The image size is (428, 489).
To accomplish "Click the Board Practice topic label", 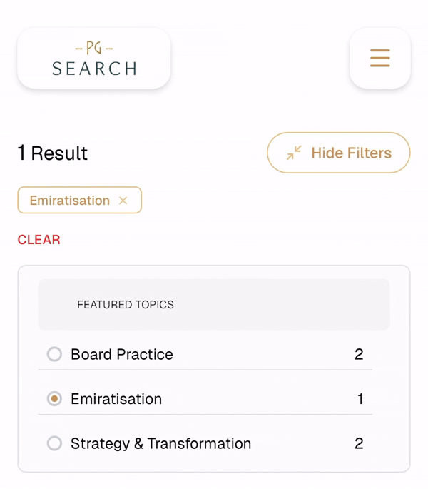I will click(121, 354).
